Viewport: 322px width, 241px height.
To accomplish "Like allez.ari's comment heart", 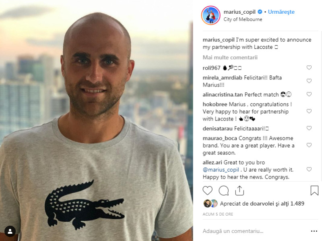I will click(309, 169).
